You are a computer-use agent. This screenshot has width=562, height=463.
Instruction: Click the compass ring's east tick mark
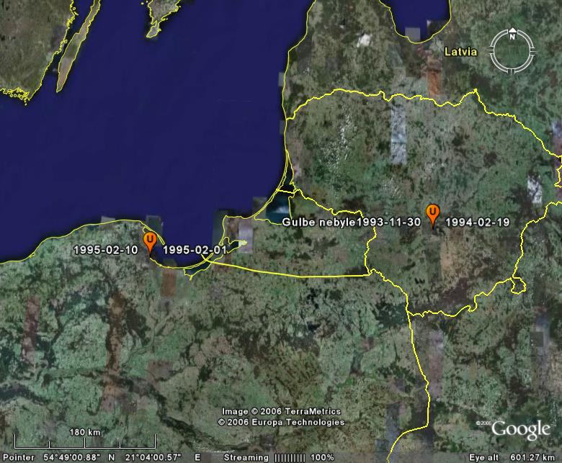coord(532,50)
